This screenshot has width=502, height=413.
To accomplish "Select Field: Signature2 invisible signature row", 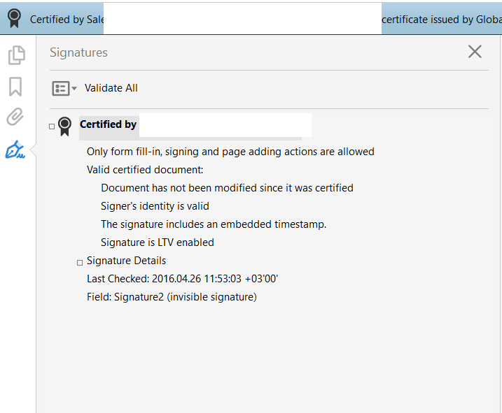I will pos(172,297).
